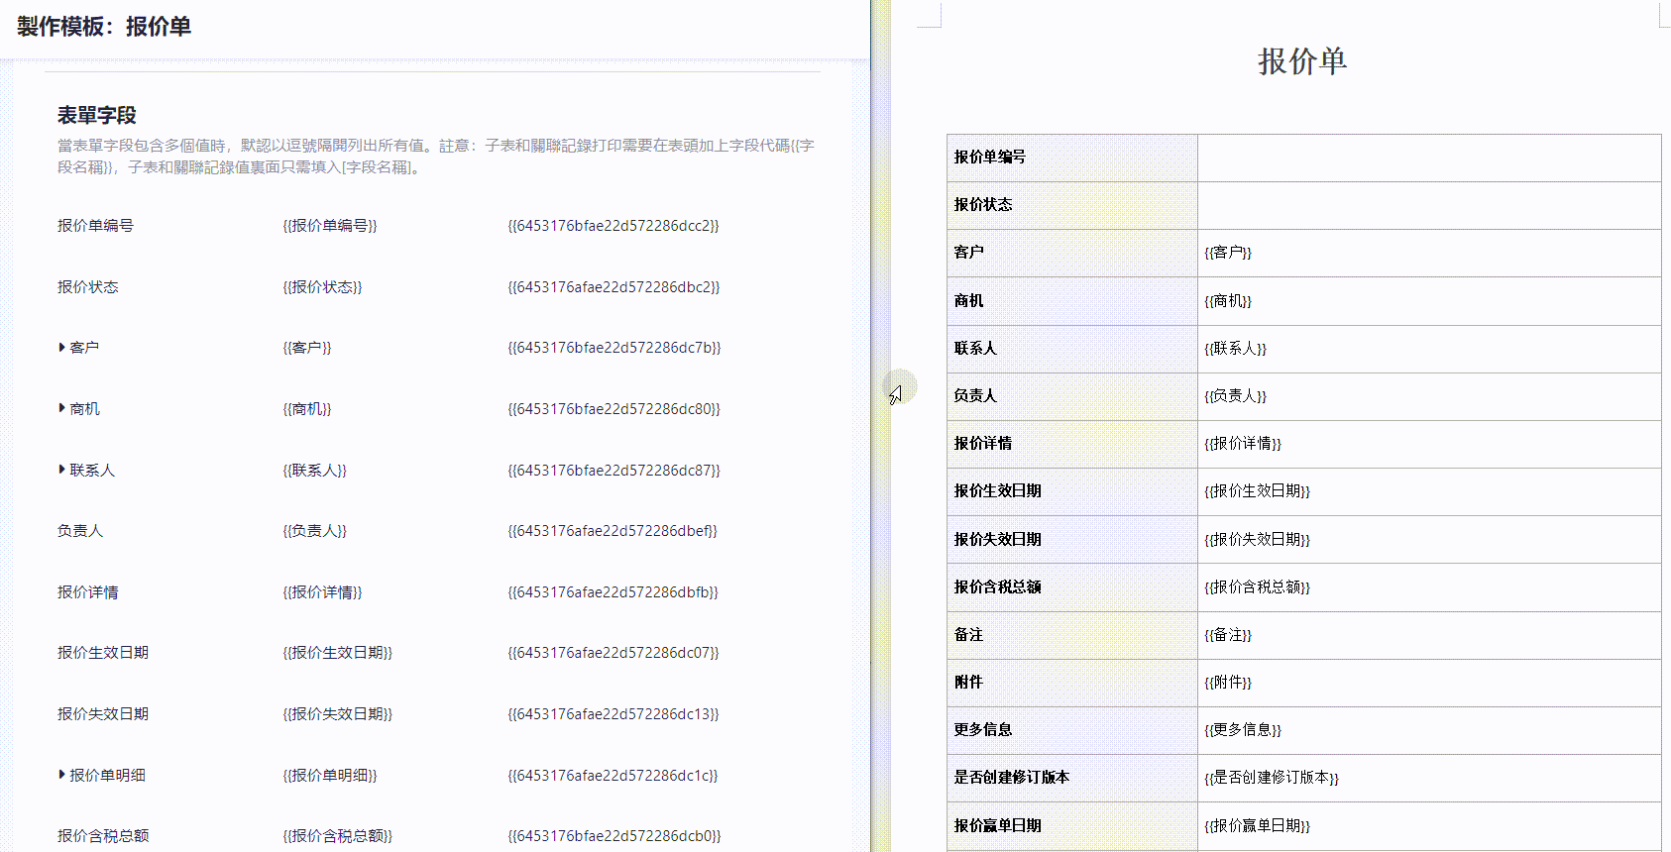The height and width of the screenshot is (852, 1671).
Task: Click the 报价含税总额 label in the document table
Action: click(x=997, y=587)
